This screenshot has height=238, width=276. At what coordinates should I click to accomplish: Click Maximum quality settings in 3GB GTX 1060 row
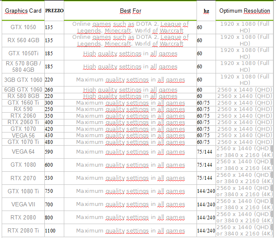coord(131,80)
